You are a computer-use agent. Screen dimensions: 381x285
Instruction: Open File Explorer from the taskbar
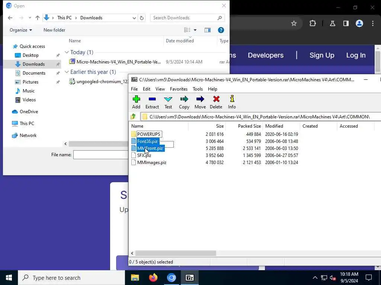click(x=135, y=278)
